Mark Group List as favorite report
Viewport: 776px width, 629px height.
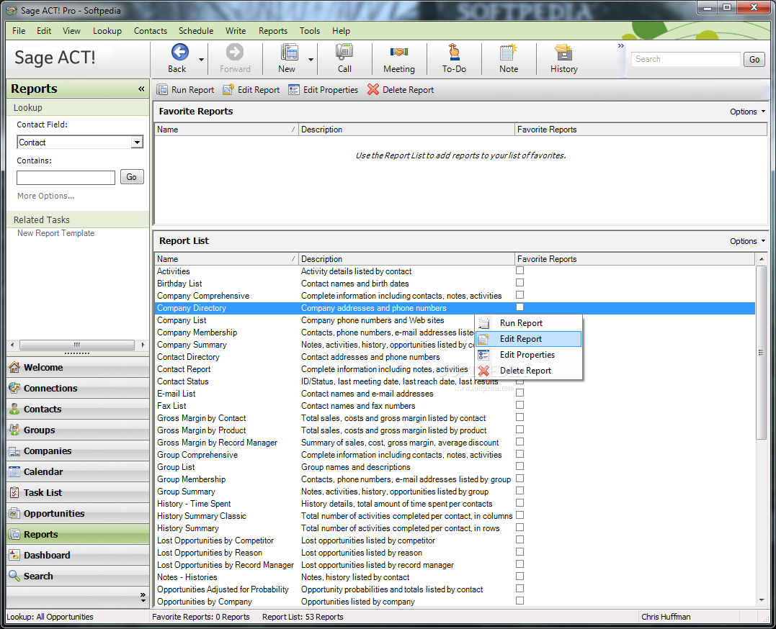point(519,466)
